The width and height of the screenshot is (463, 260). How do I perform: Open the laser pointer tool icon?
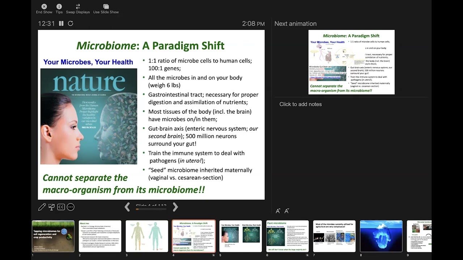pos(51,207)
